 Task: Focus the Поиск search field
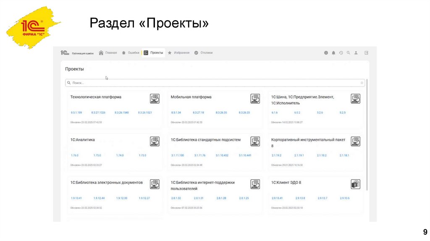(215, 83)
